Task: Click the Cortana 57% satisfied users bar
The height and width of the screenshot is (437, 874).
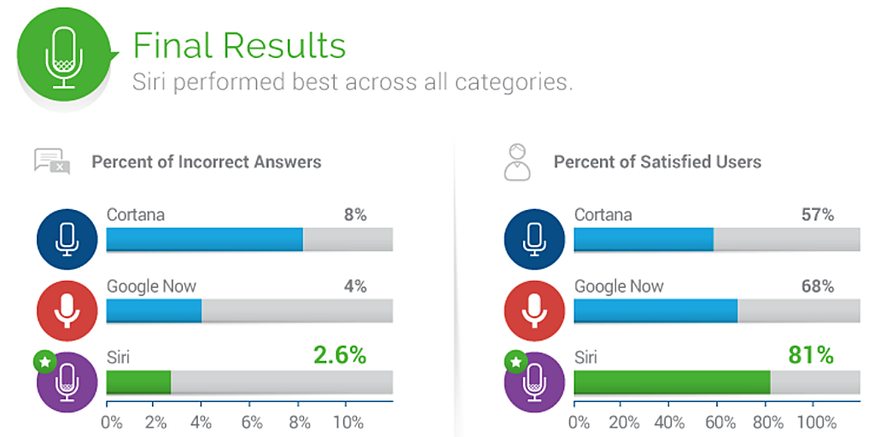Action: pos(644,240)
